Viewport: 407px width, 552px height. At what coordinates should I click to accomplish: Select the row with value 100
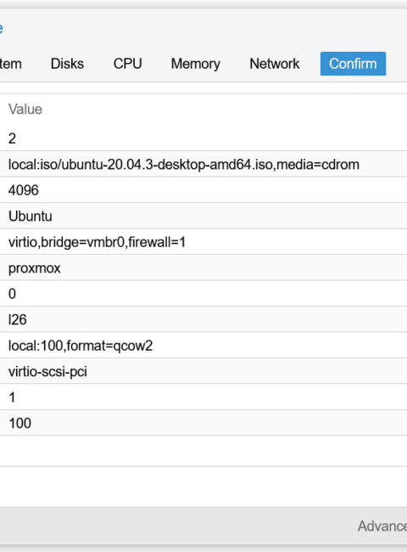point(203,423)
